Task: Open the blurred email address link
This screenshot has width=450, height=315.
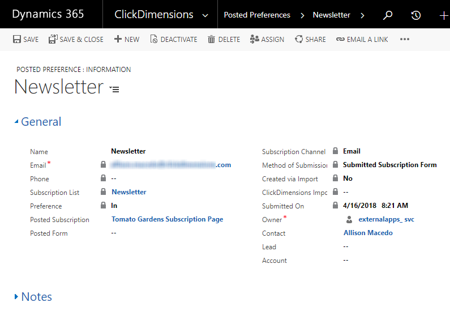Action: point(171,164)
